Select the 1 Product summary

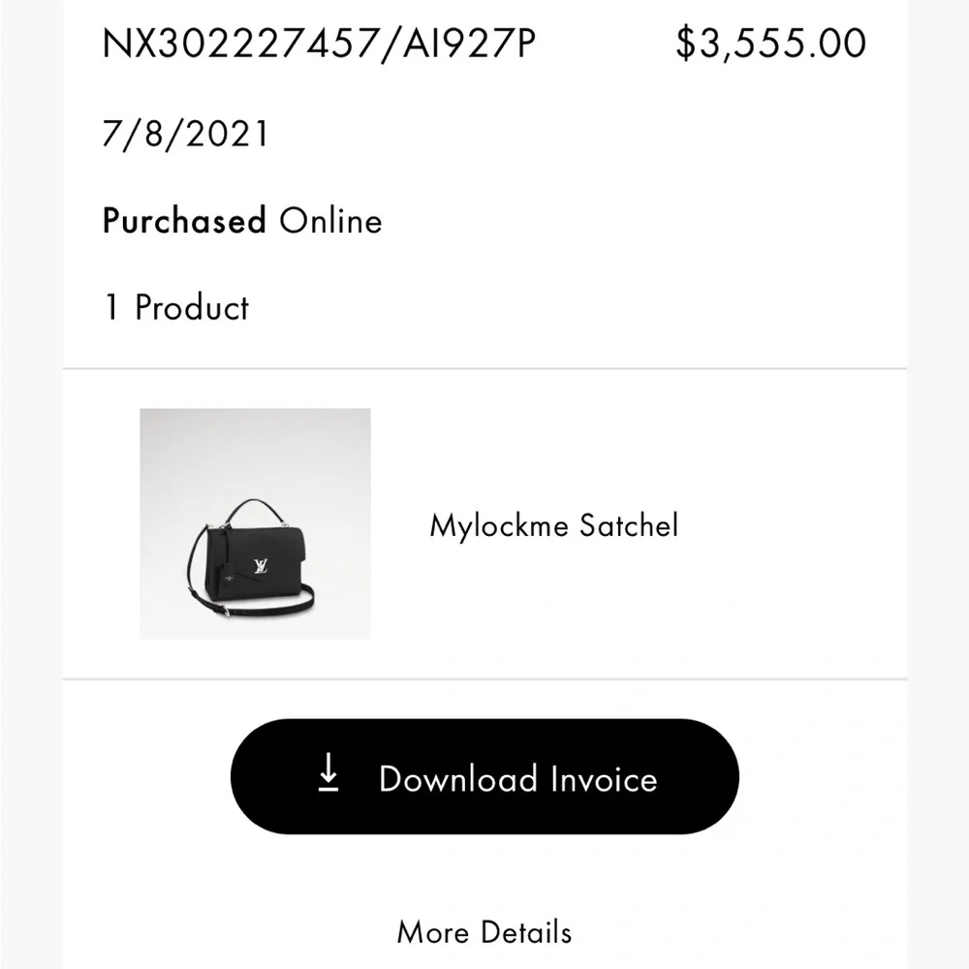tap(175, 307)
